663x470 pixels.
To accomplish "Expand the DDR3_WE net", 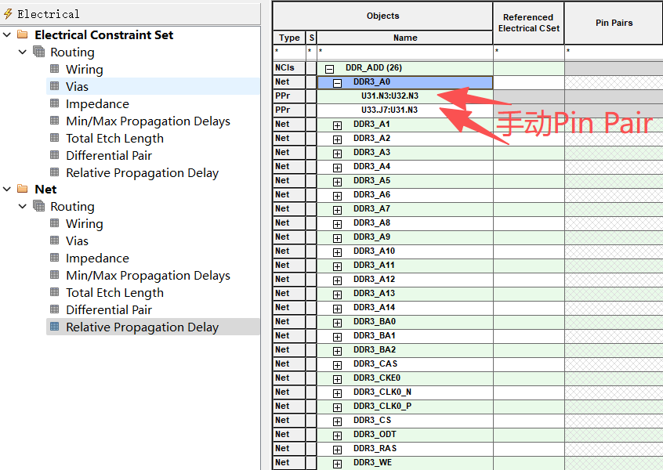I will pos(337,464).
